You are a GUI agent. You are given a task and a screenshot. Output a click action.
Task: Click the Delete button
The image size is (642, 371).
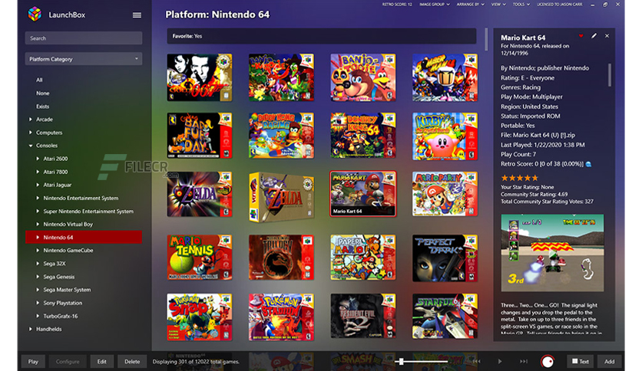pos(132,361)
